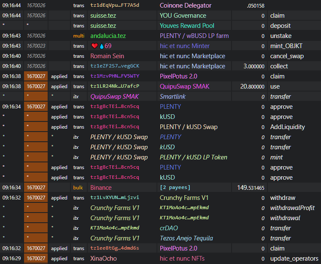Open address tz1dEqVpu…FT7A5d

pyautogui.click(x=115, y=5)
